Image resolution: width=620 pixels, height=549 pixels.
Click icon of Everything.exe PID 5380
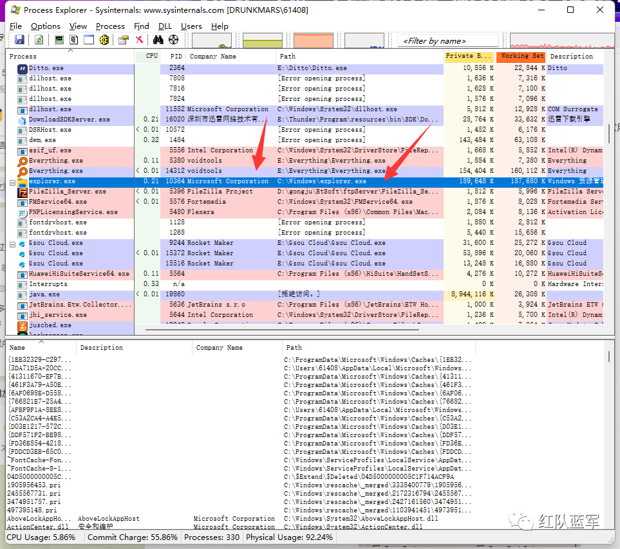coord(22,161)
